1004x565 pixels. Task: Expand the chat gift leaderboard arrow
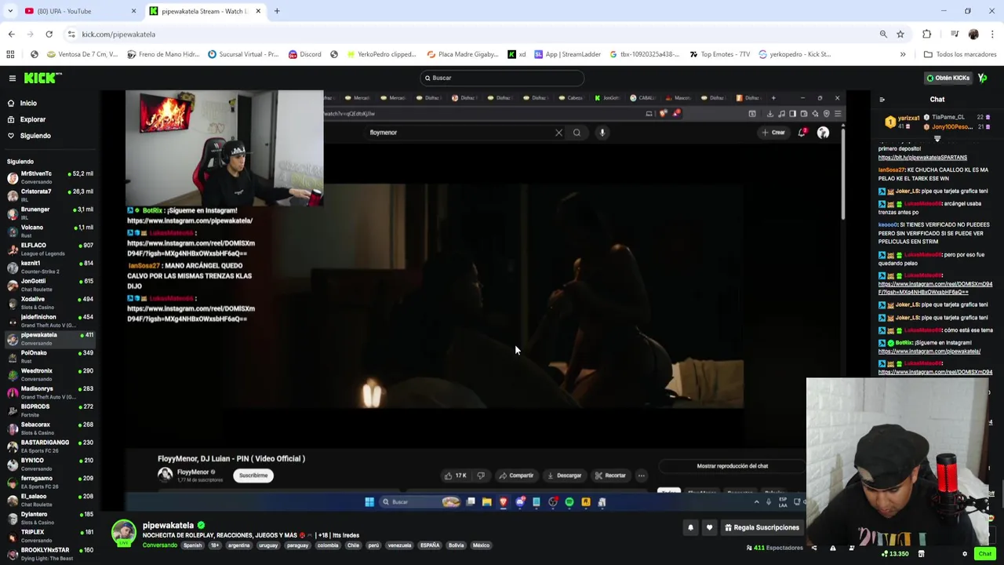coord(937,139)
